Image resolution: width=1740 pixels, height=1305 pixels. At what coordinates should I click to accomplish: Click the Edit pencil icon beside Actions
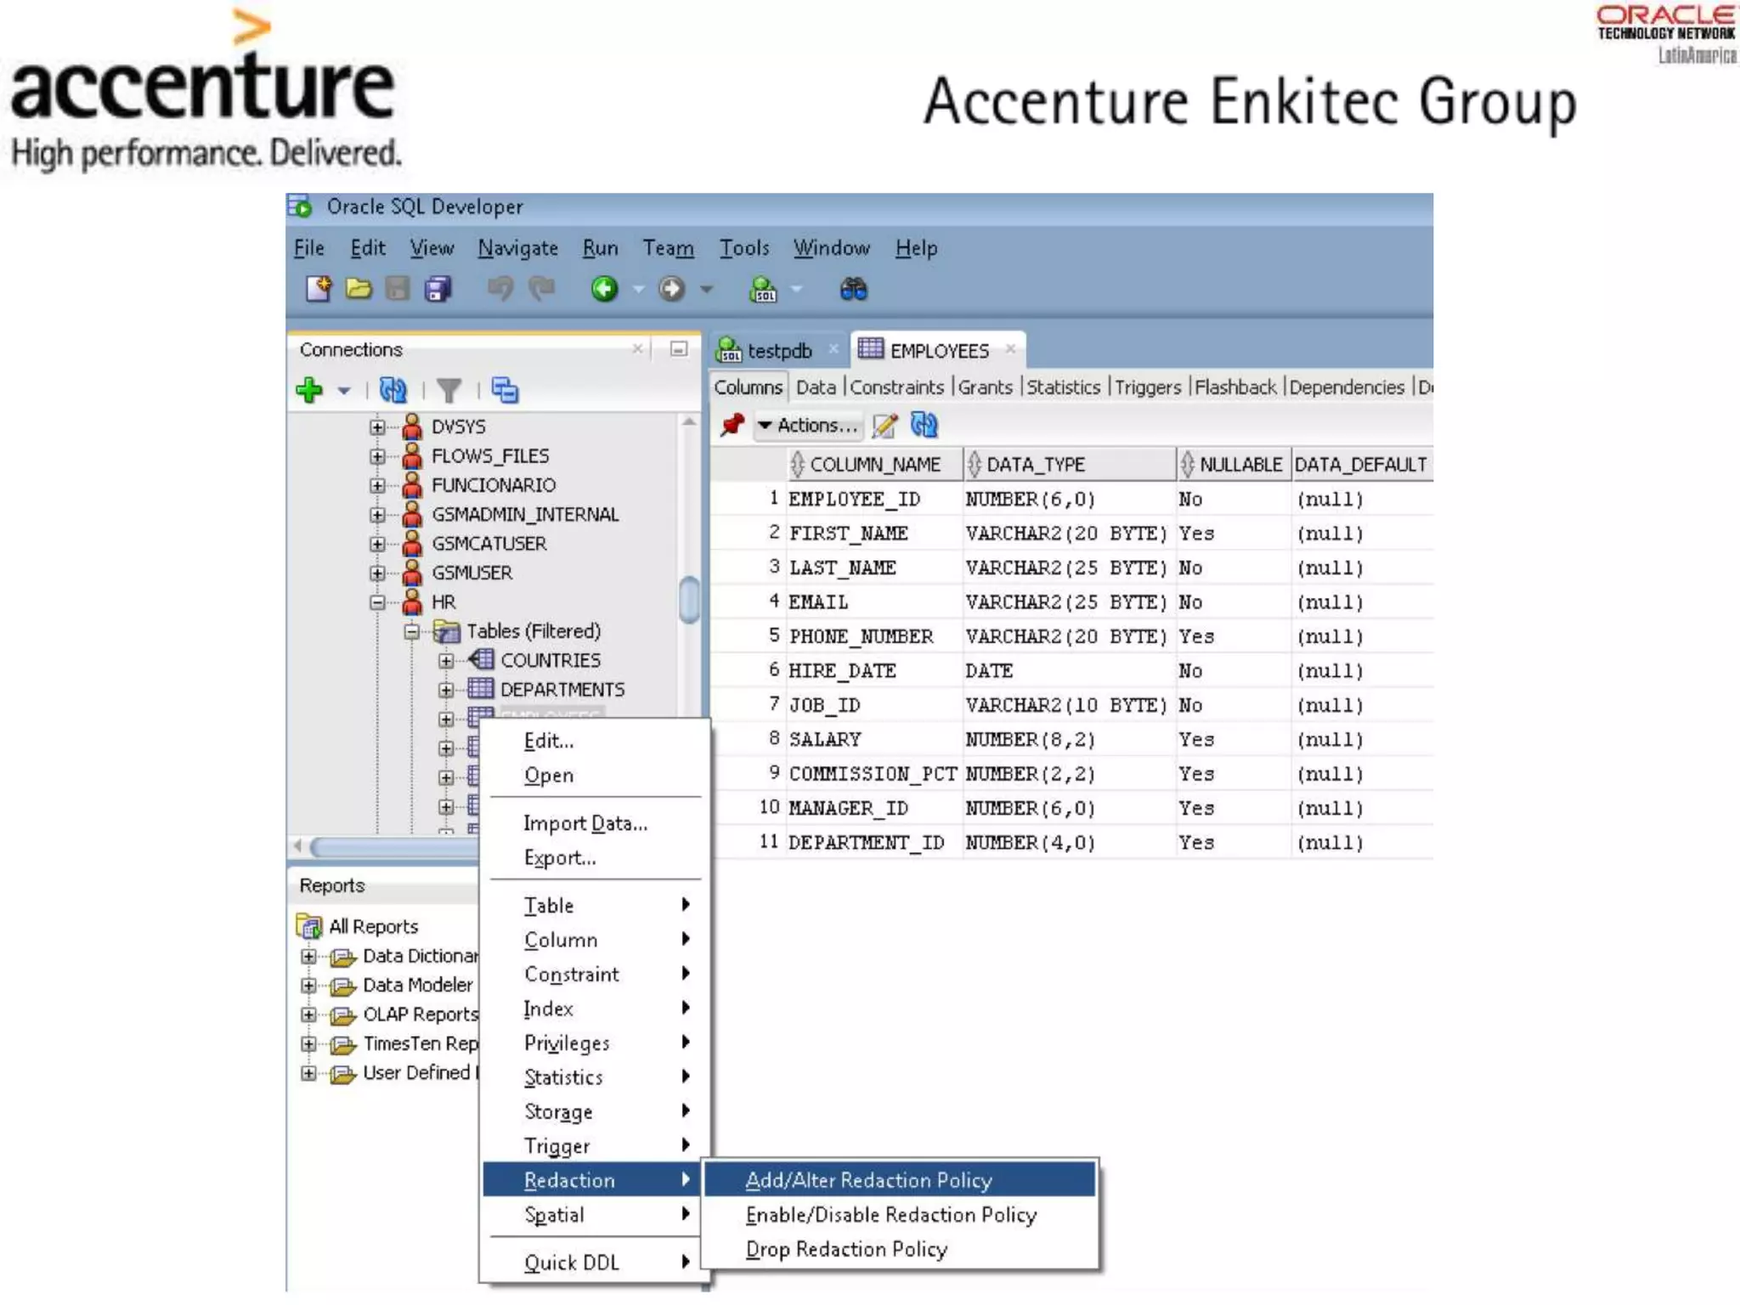[x=884, y=425]
